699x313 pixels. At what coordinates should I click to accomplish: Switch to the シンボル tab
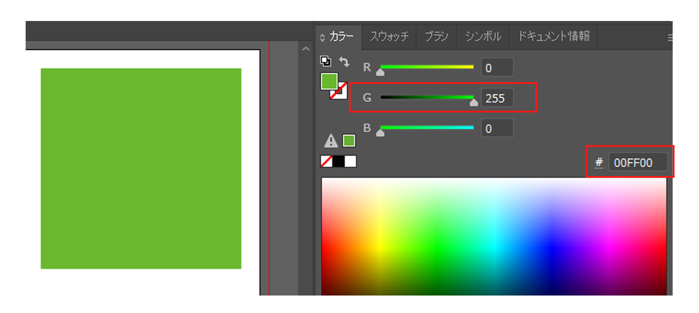(483, 37)
